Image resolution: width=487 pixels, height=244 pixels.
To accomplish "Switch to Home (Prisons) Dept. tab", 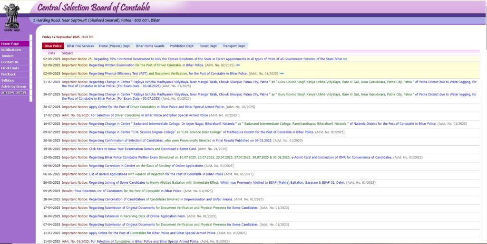I will [115, 46].
